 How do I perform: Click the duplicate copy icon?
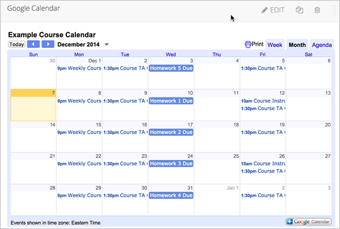tap(299, 10)
